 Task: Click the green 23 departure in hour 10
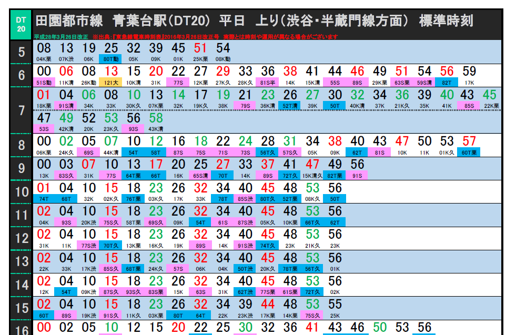coord(156,188)
